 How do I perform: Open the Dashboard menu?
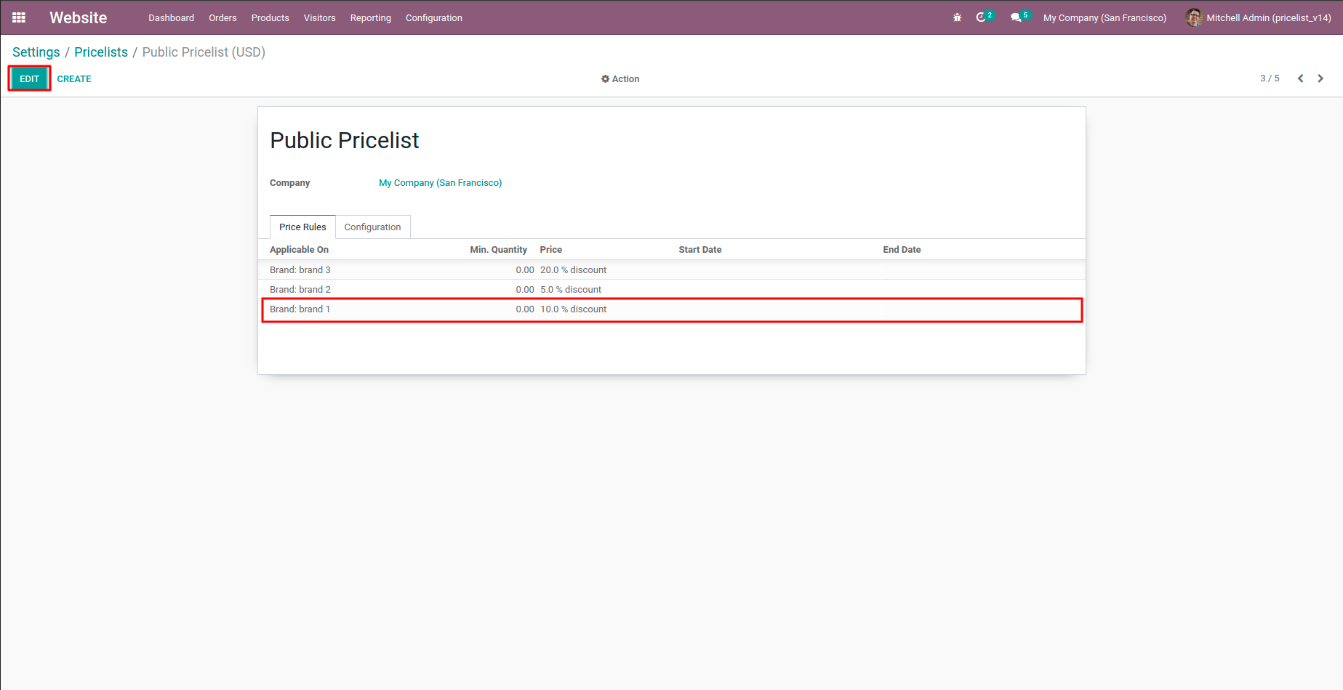click(171, 17)
